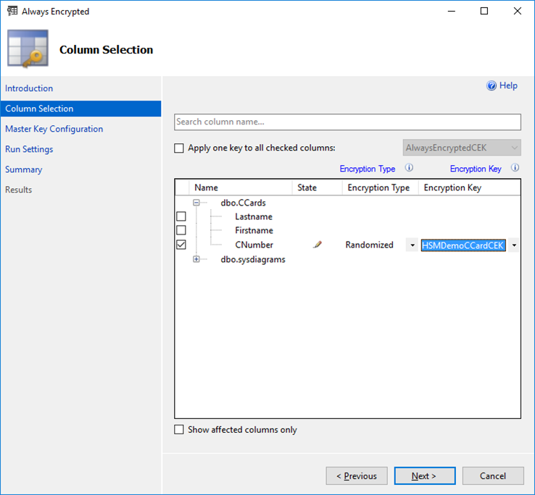
Task: Check the Firstname column checkbox
Action: (181, 230)
